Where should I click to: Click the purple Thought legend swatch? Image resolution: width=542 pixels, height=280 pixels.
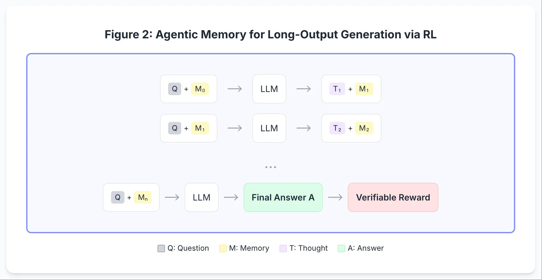(x=283, y=249)
